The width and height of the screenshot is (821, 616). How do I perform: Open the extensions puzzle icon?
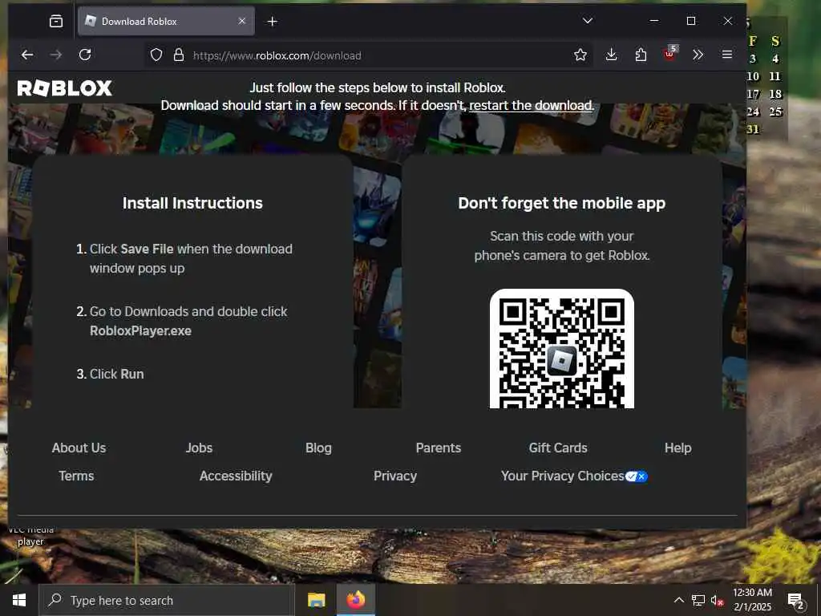point(641,55)
